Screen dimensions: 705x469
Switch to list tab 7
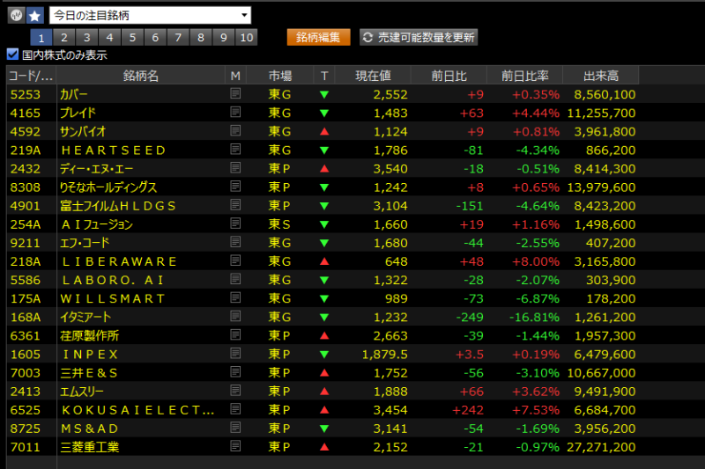[178, 37]
